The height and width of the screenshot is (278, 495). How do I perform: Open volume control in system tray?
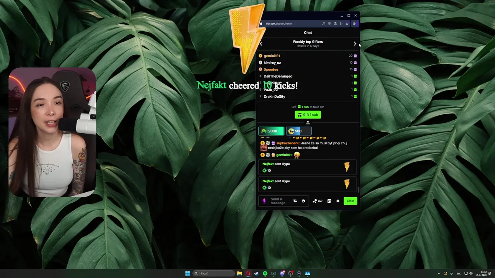471,273
